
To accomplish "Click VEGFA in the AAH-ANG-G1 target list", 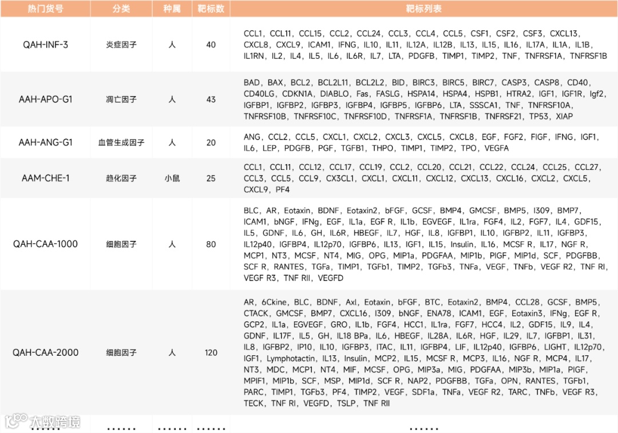I will (x=497, y=148).
